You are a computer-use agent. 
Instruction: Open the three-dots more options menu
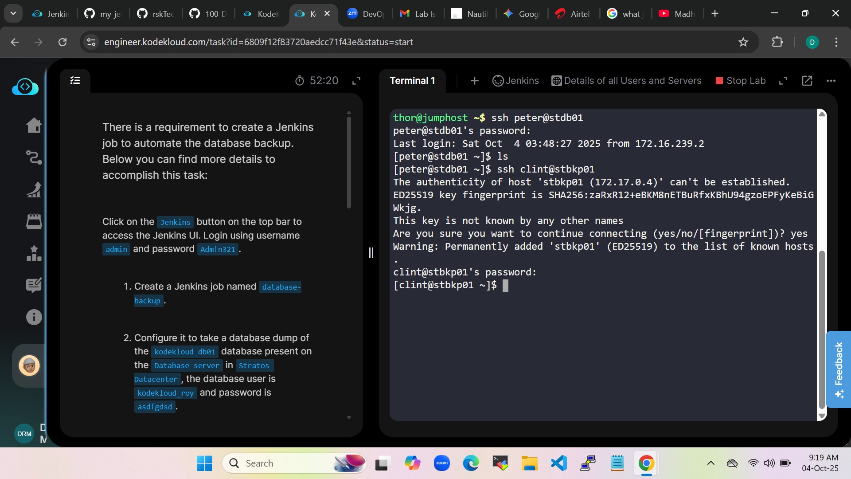click(x=831, y=81)
